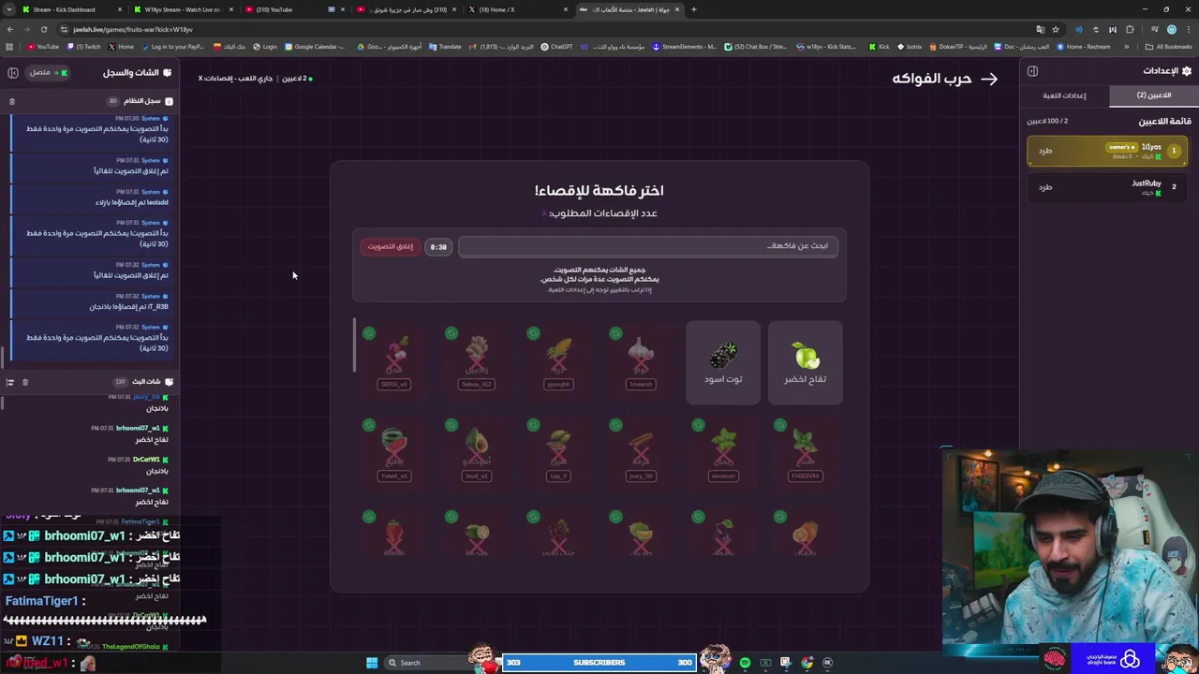This screenshot has height=674, width=1199.
Task: Open the Translate bookmark
Action: coord(446,47)
